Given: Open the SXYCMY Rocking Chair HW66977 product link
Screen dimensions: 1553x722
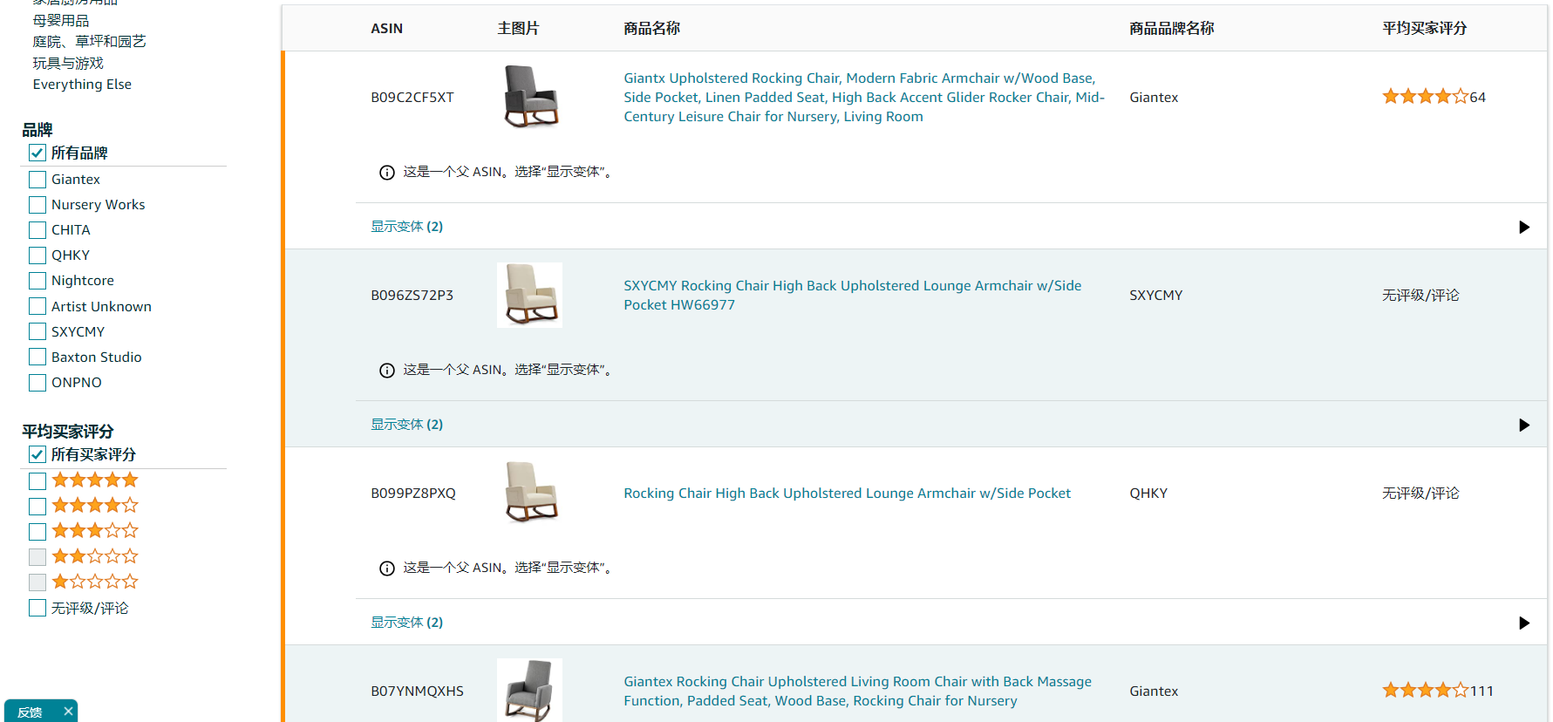Looking at the screenshot, I should pyautogui.click(x=853, y=295).
